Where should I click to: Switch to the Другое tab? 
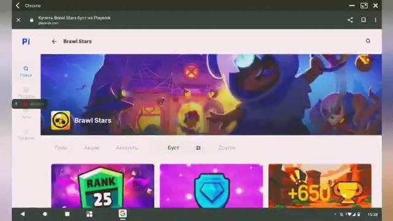pos(227,148)
